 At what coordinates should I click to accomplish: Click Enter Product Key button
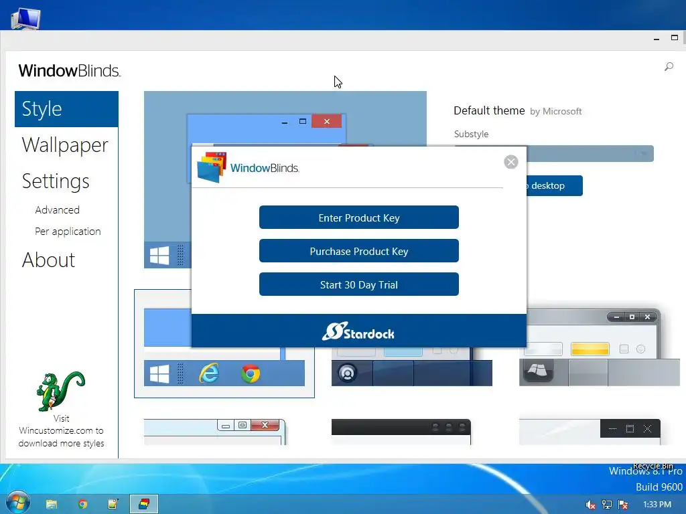click(359, 218)
